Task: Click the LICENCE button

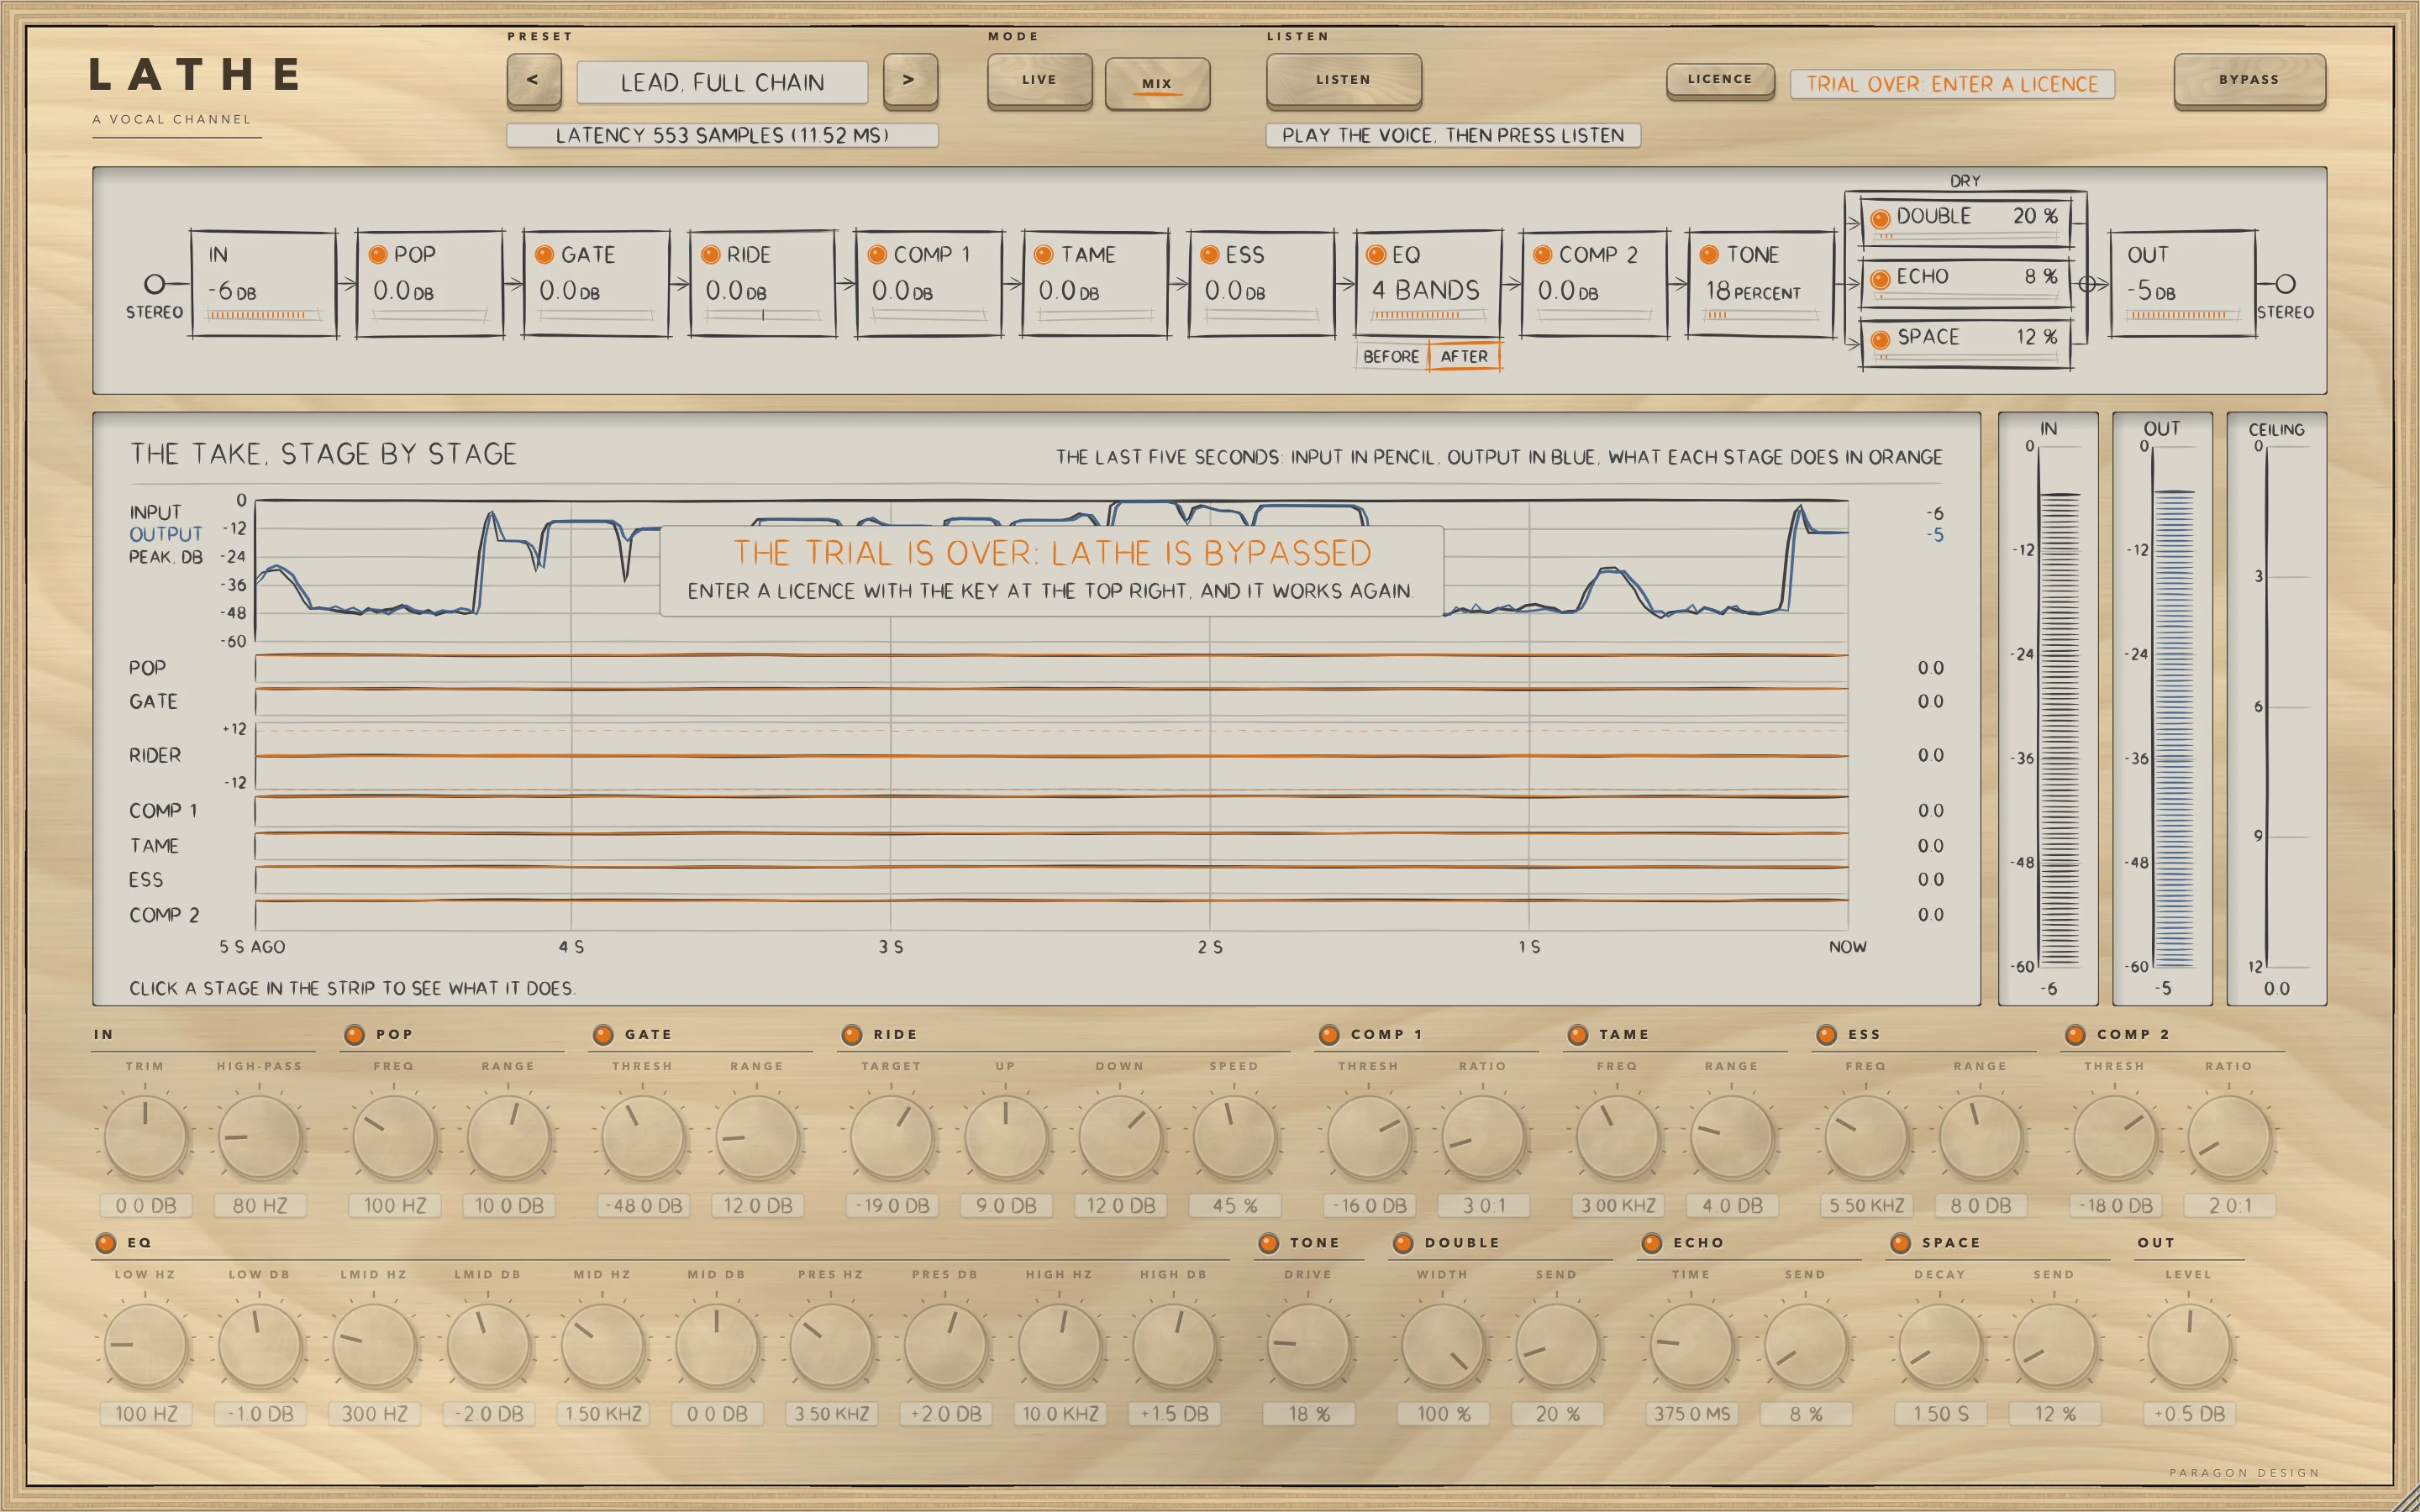Action: point(1720,81)
